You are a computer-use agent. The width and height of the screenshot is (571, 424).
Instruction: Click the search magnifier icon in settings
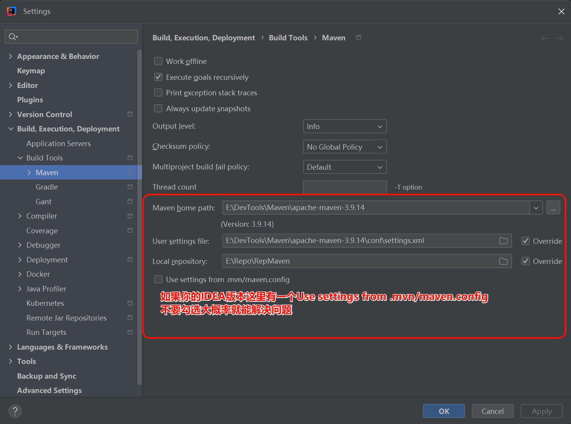coord(13,36)
